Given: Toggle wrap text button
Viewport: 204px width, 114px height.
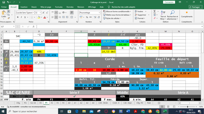Looking at the screenshot, I should 72,13.
